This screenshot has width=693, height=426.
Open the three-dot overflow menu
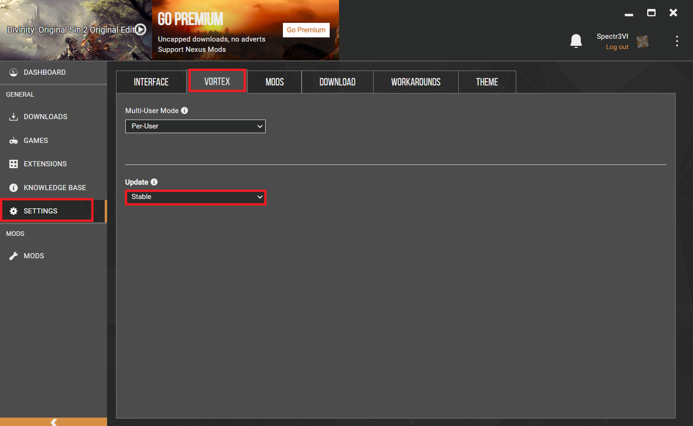click(677, 41)
